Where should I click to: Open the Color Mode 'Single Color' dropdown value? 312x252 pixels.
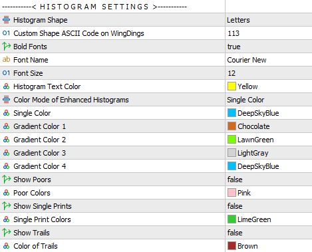[245, 100]
